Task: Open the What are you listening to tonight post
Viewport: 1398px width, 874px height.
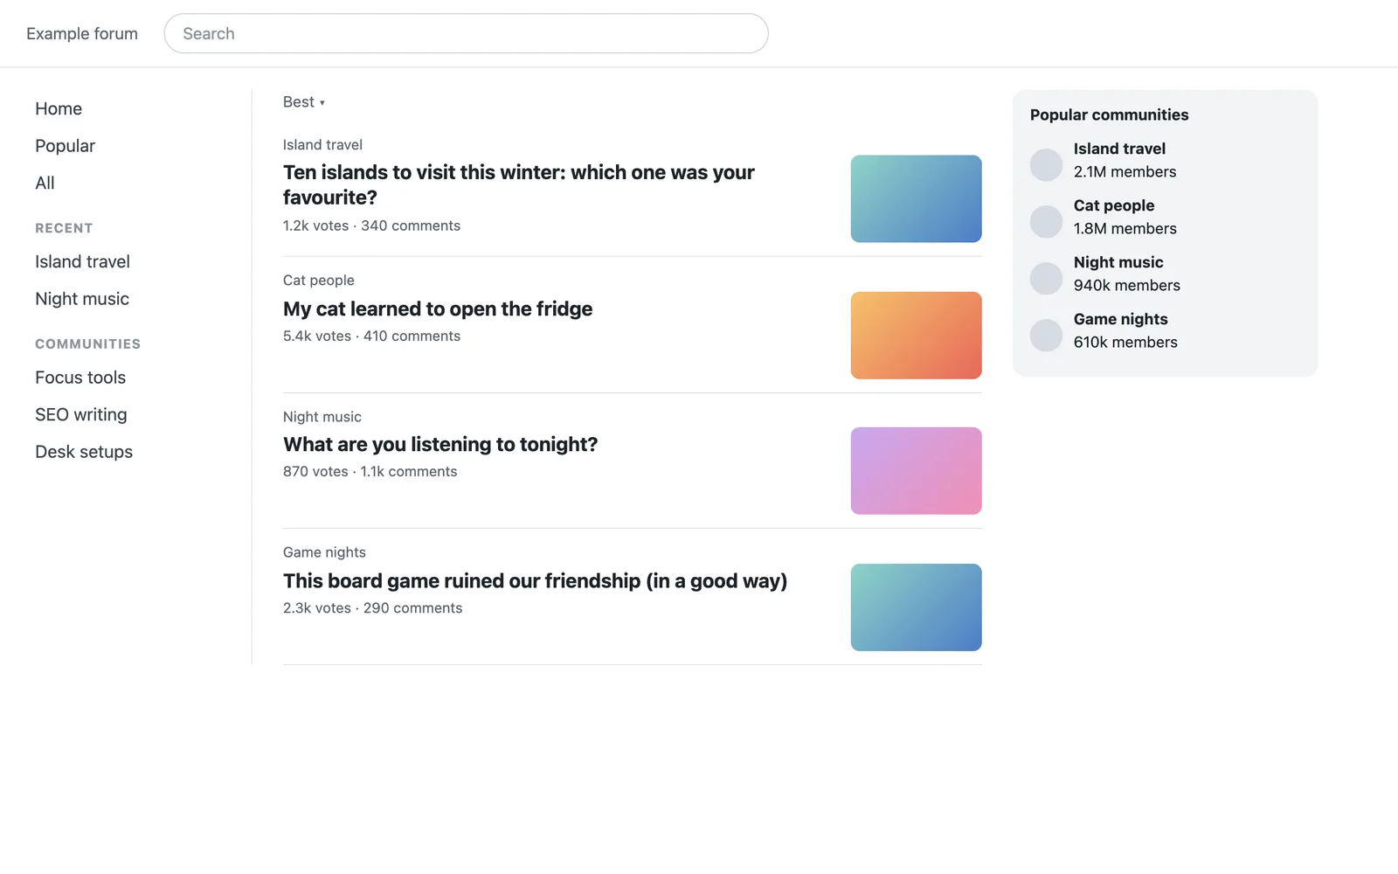Action: coord(440,444)
